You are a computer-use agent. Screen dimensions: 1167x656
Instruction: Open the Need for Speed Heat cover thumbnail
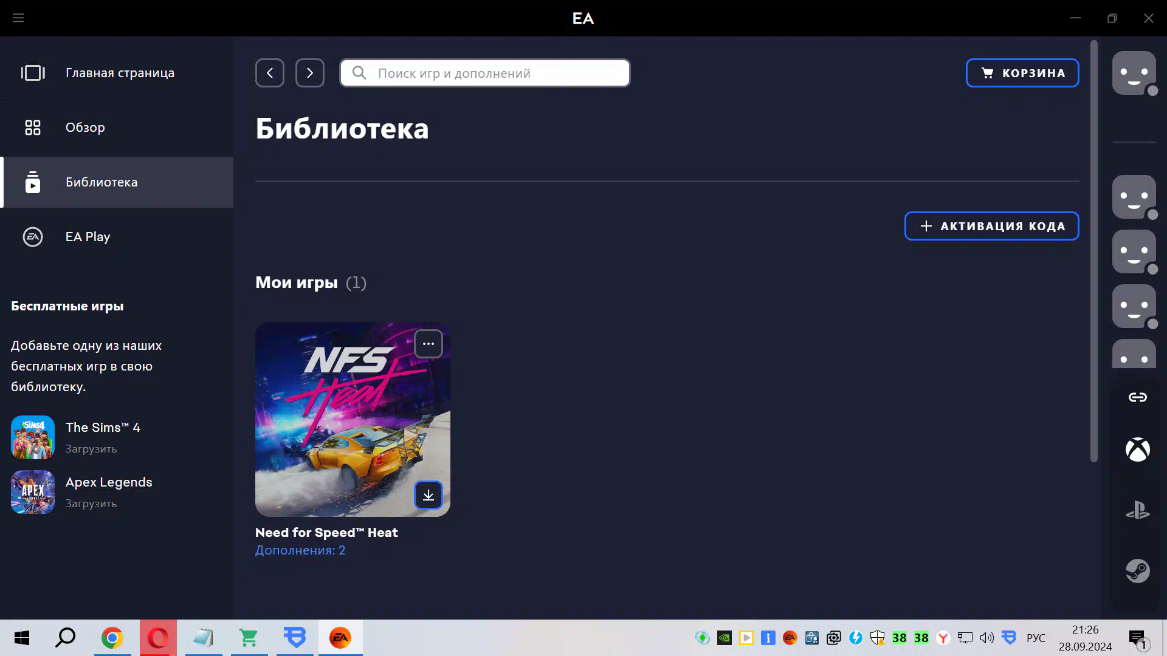[353, 419]
